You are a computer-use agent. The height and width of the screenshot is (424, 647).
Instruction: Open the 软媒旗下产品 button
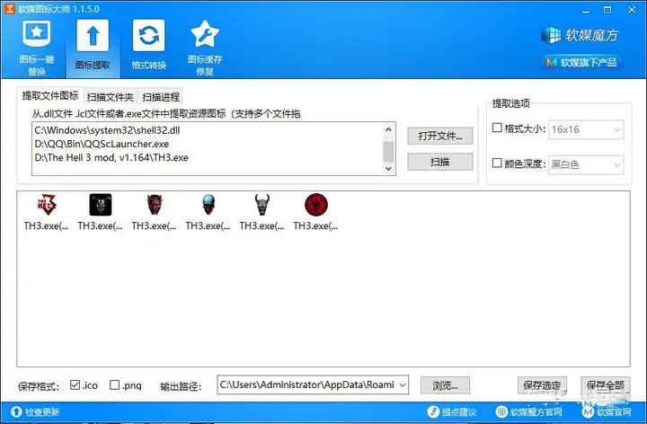point(581,63)
